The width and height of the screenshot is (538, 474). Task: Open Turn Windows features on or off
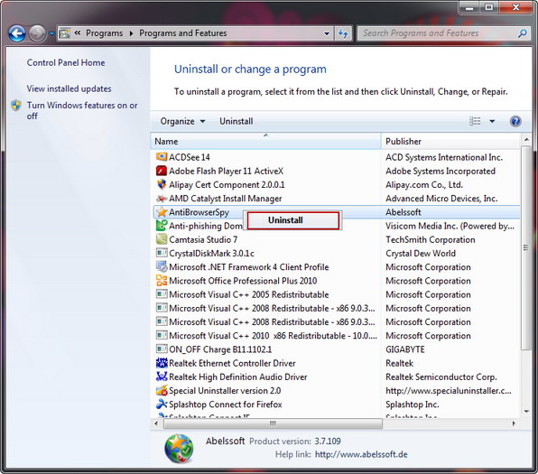point(82,110)
